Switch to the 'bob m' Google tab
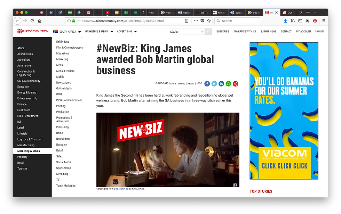The image size is (341, 214). (x=254, y=13)
